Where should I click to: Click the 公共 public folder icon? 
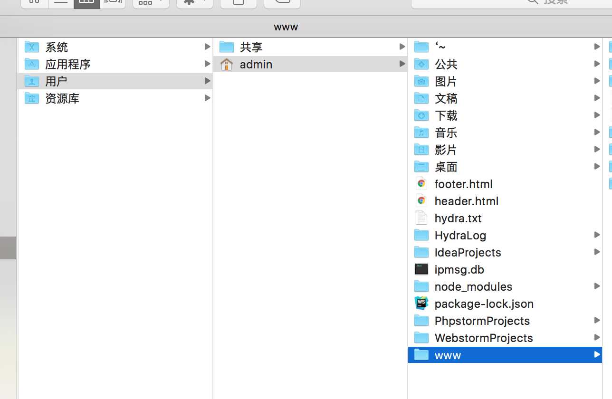(421, 64)
